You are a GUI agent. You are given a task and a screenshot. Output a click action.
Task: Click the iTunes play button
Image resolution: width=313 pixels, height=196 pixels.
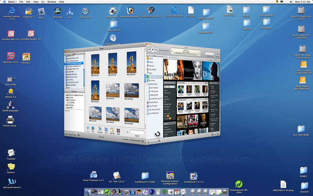[153, 49]
